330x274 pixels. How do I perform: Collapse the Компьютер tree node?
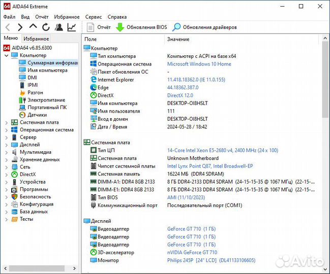point(6,55)
